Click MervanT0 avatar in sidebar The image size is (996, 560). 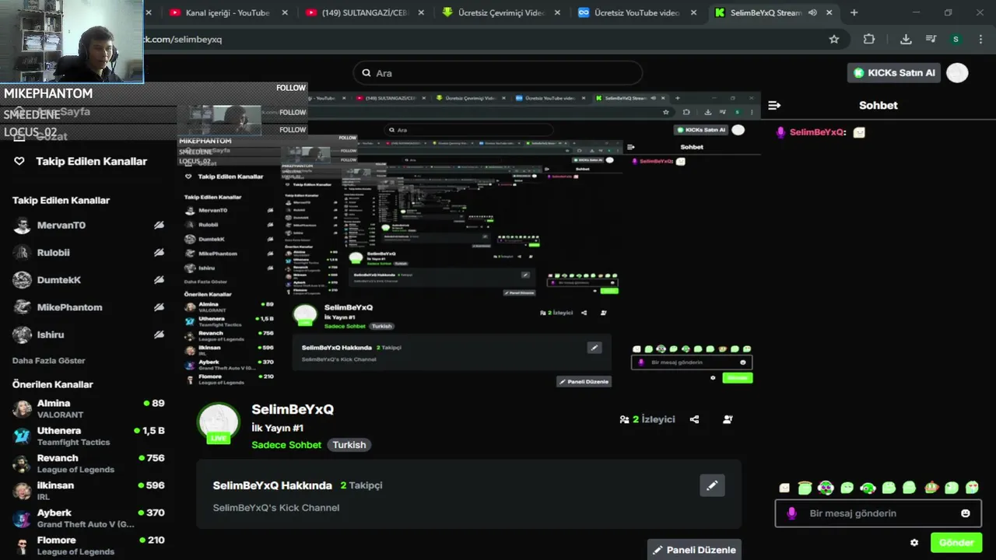click(x=23, y=226)
